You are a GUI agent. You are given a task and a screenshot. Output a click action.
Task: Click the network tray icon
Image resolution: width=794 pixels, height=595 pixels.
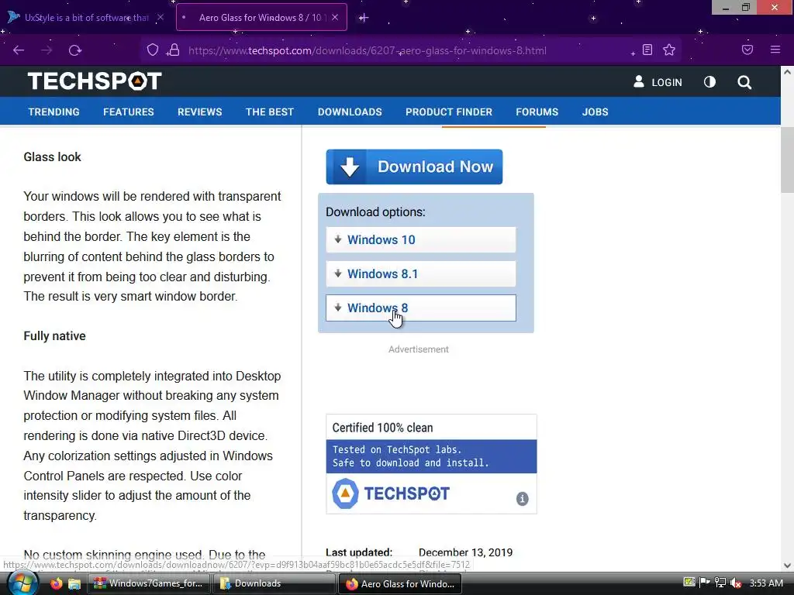click(x=720, y=583)
